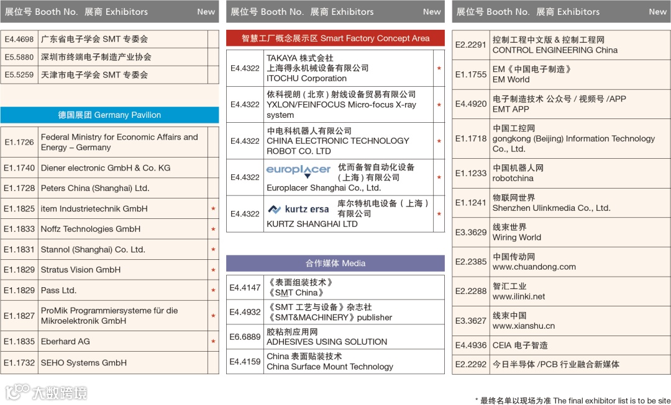Click booth number E1.1726
671x405 pixels.
point(19,142)
